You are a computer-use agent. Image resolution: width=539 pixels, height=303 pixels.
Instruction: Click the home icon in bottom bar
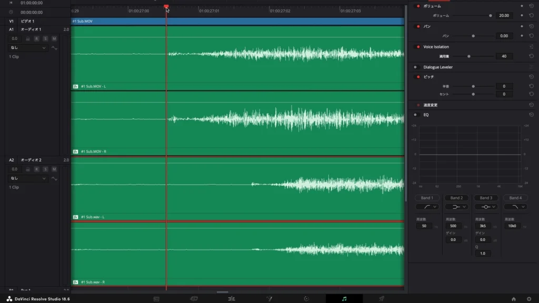pos(514,299)
